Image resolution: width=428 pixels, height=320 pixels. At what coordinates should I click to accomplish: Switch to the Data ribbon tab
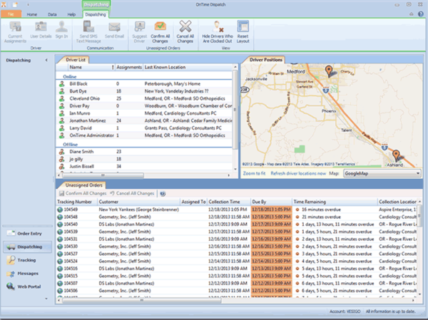coord(52,14)
